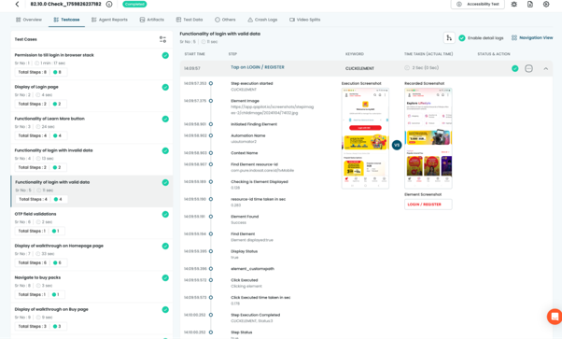Click pass status icon of 'Display of Login page'
Image resolution: width=562 pixels, height=339 pixels.
[165, 87]
